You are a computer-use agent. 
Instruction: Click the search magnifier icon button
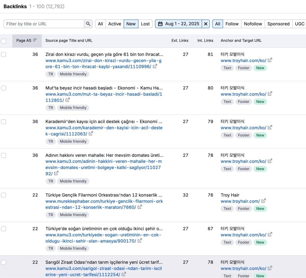click(88, 24)
